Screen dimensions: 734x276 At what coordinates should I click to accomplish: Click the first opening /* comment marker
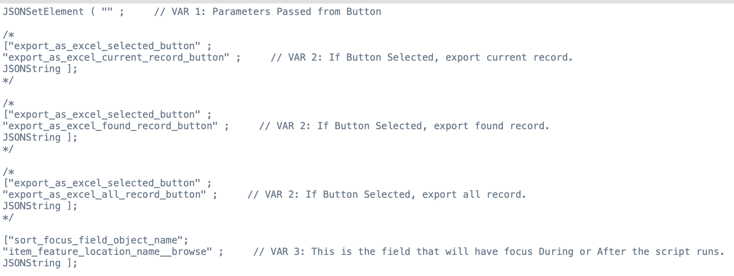[x=8, y=35]
